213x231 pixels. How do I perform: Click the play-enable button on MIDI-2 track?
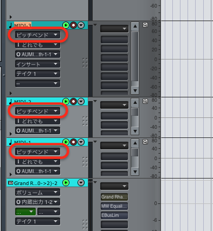[x=66, y=102]
